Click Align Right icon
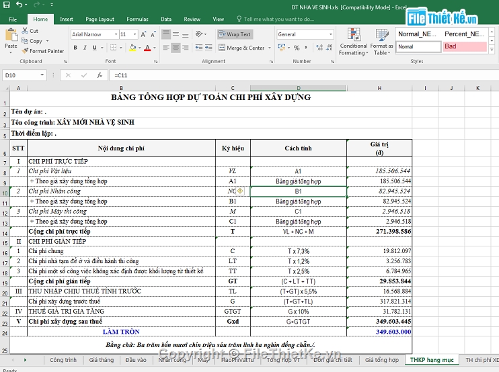 [186, 48]
